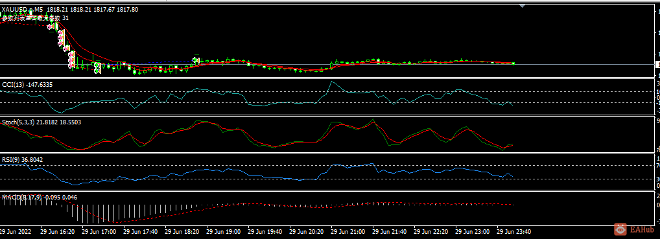Click the chart shift triangle marker
The image size is (660, 239).
[523, 6]
